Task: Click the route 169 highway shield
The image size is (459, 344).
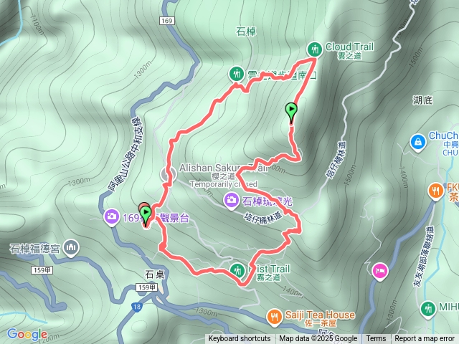Action: tap(166, 21)
